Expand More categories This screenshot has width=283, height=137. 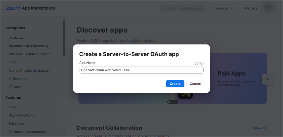pos(16,87)
